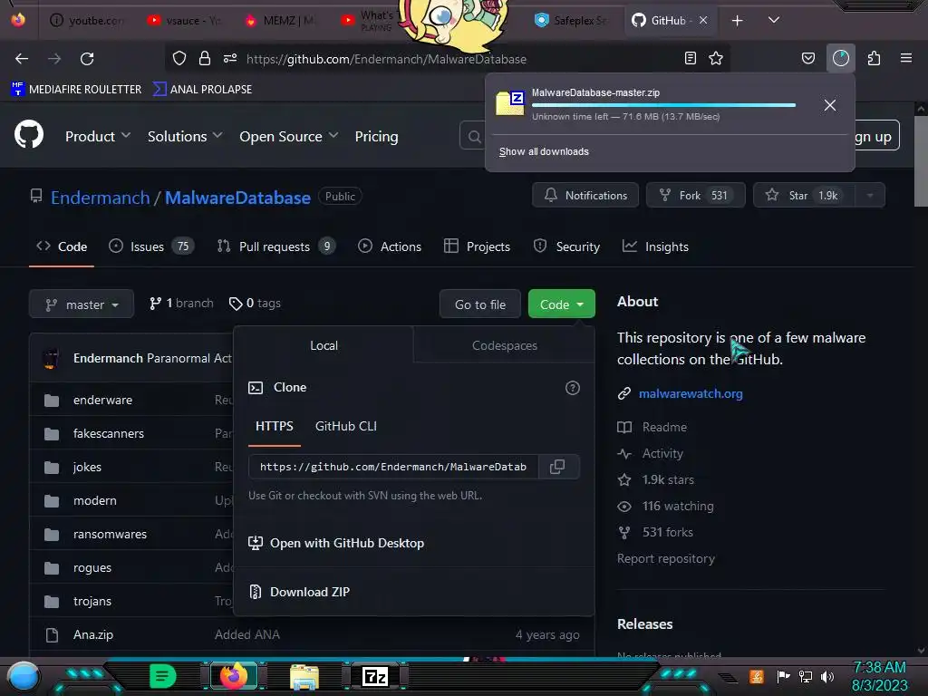The image size is (928, 696).
Task: Click the MalwareDatabase-master.zip file icon
Action: click(x=510, y=103)
